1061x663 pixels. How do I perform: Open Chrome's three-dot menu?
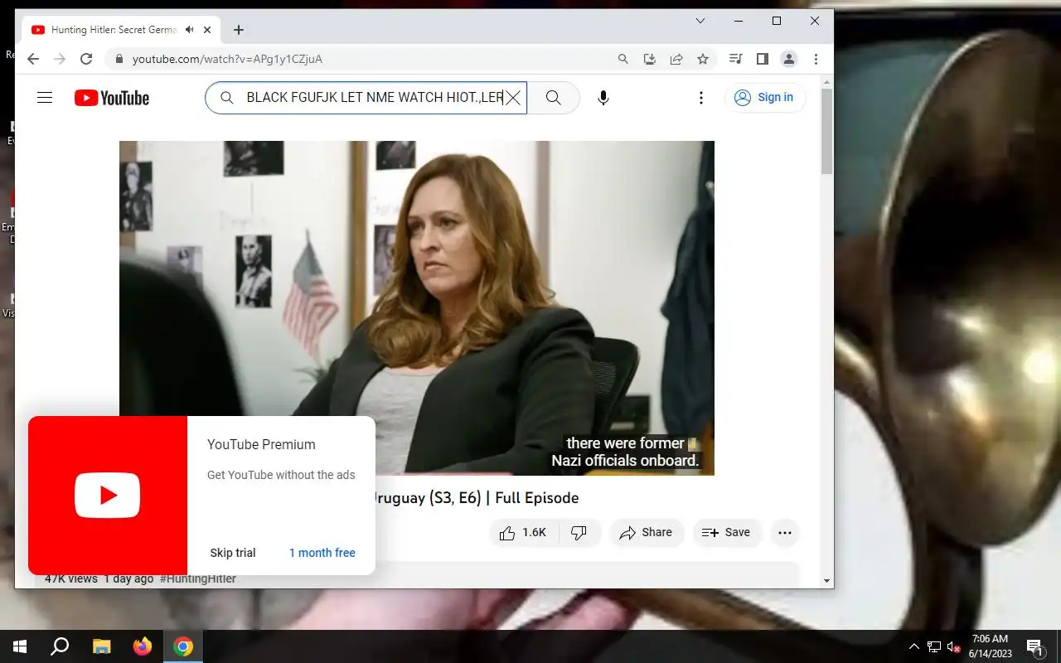click(x=816, y=59)
